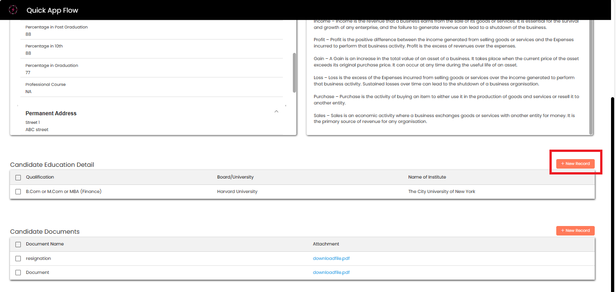Click the candidate details panel scrollbar
This screenshot has height=292, width=616.
(x=295, y=72)
